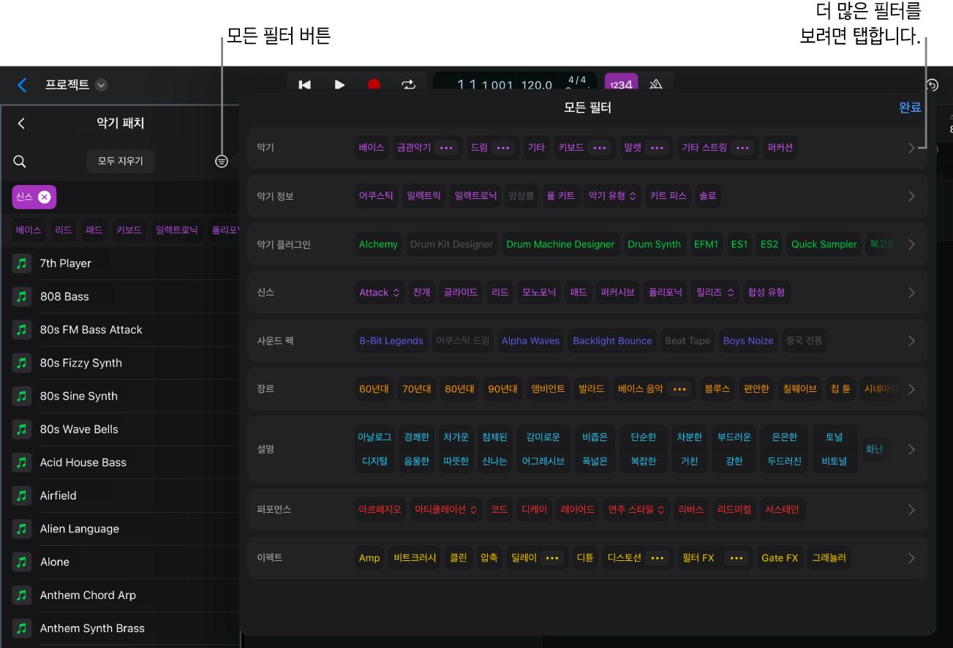
Task: Choose the Alone patch icon
Action: (x=23, y=562)
